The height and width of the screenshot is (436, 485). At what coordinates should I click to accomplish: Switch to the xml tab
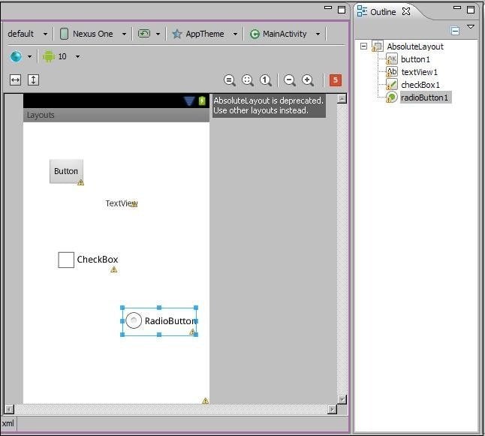(8, 423)
